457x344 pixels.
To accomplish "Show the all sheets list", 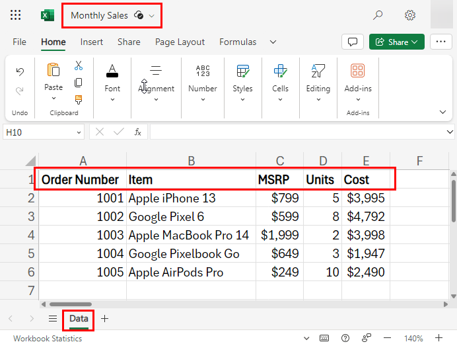I will [x=53, y=318].
